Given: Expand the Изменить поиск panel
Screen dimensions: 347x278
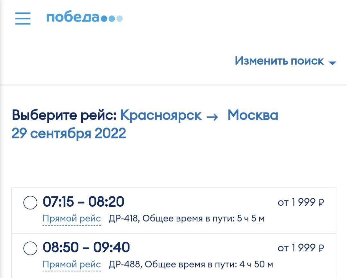Looking at the screenshot, I should [285, 61].
